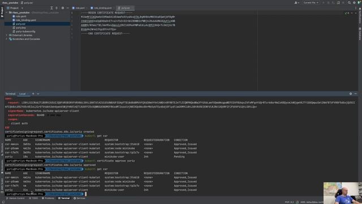Open role_binding.yaml in the project tree
The height and width of the screenshot is (204, 362).
[25, 20]
